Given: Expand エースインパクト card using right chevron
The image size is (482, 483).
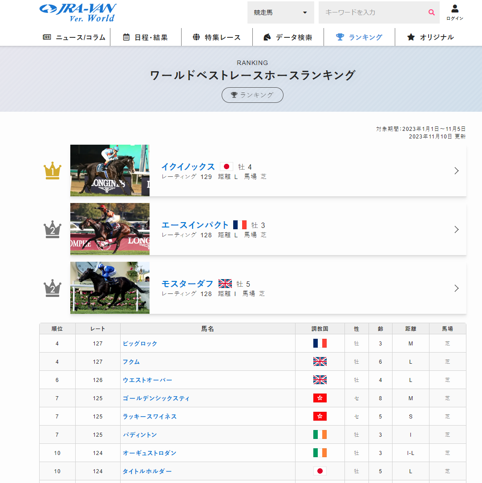Looking at the screenshot, I should click(x=456, y=230).
